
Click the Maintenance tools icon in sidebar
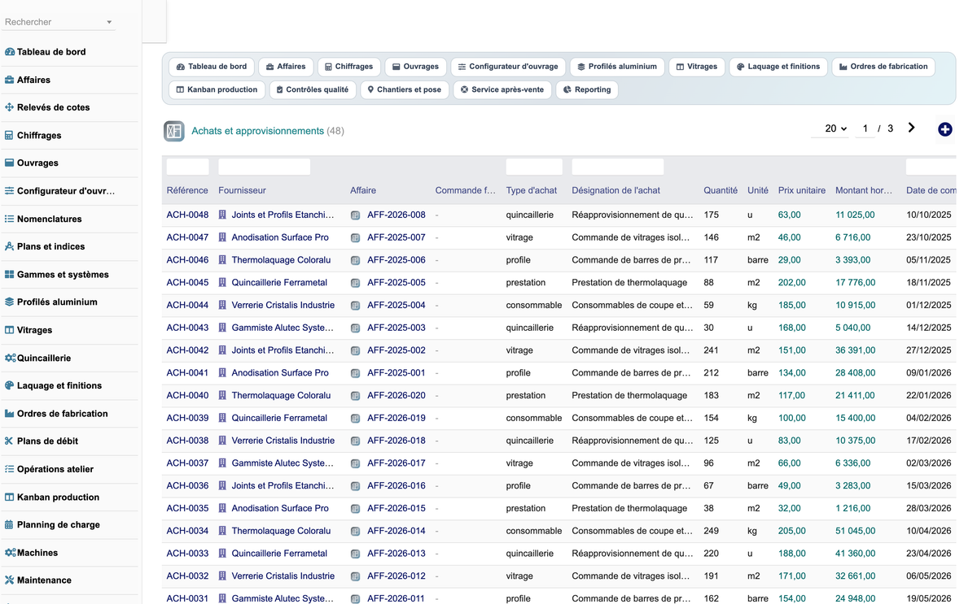[x=10, y=580]
